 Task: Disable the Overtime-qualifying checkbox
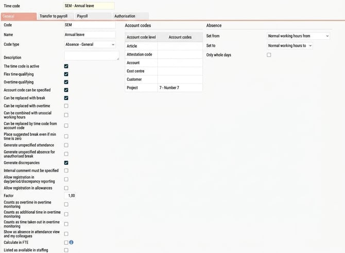point(66,82)
